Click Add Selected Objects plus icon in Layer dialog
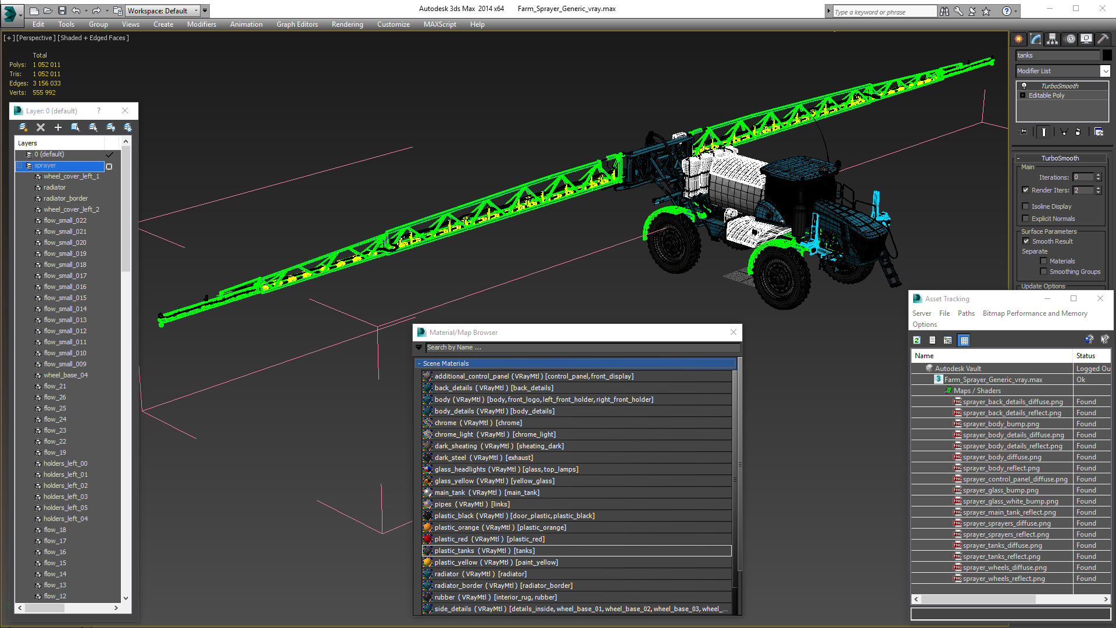 58,127
